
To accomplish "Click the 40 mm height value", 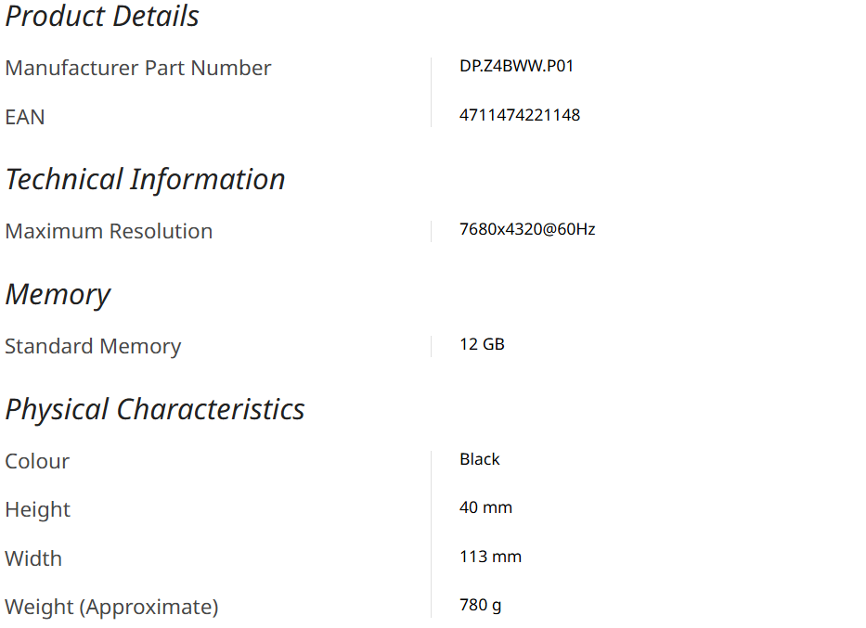I will point(485,507).
